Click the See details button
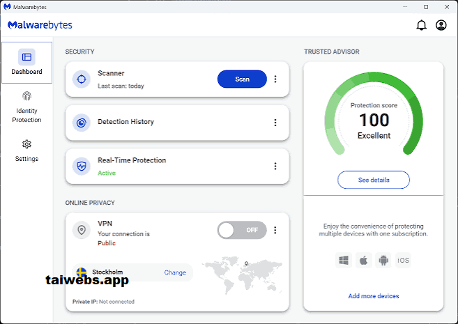458x324 pixels. coord(374,180)
